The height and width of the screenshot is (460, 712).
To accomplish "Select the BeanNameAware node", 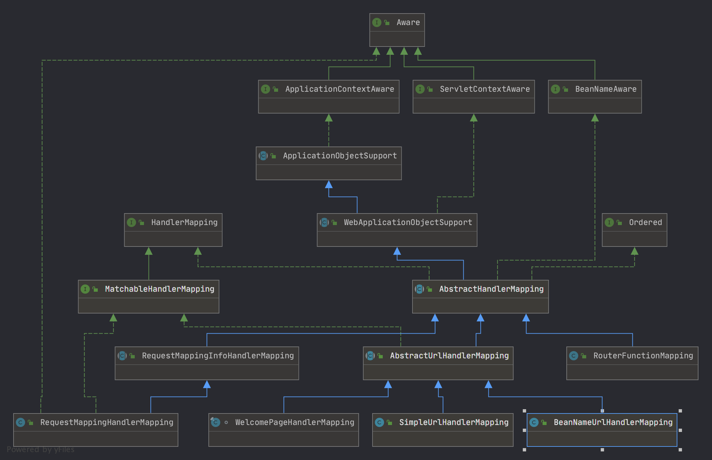I will [595, 97].
